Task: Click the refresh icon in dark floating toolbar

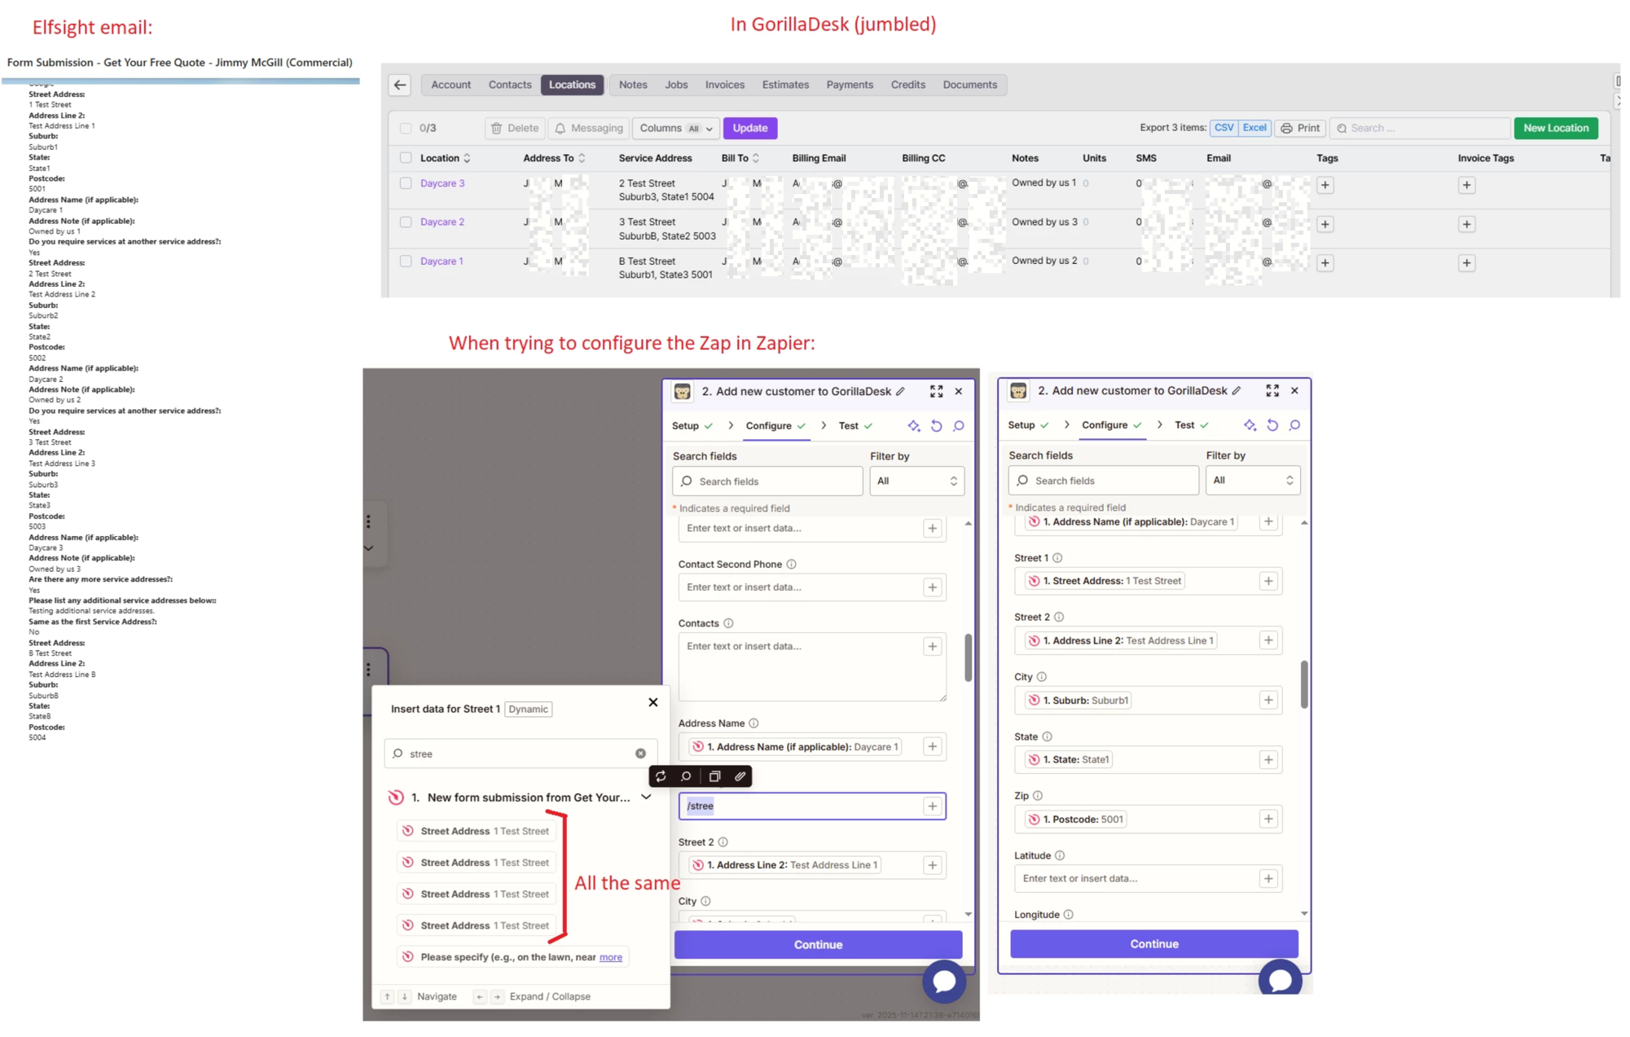Action: point(661,776)
